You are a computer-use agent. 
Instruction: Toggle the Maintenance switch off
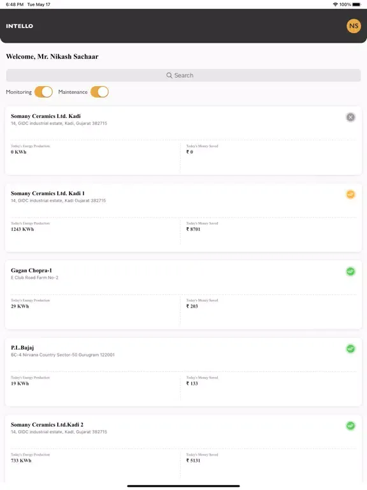click(x=99, y=92)
